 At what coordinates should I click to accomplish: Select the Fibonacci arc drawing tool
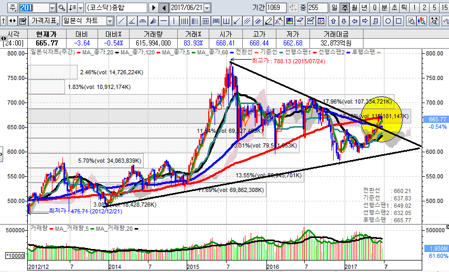143,21
